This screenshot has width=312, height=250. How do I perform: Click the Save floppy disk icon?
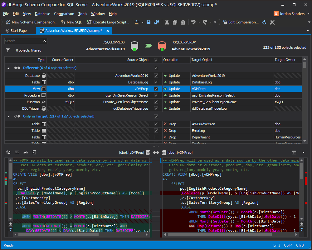point(149,22)
